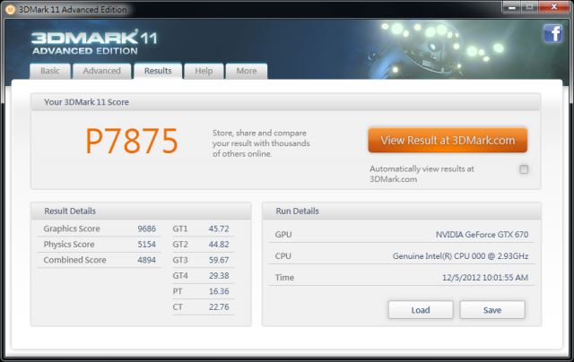Select Graphics Score value 9686

[147, 228]
